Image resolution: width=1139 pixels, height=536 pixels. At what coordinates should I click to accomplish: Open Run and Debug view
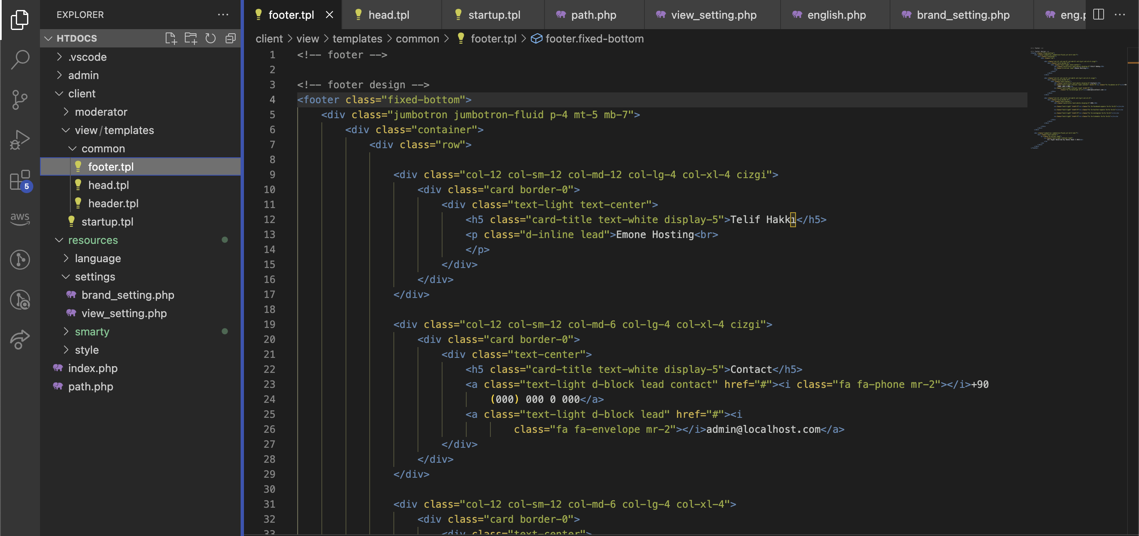(x=20, y=140)
